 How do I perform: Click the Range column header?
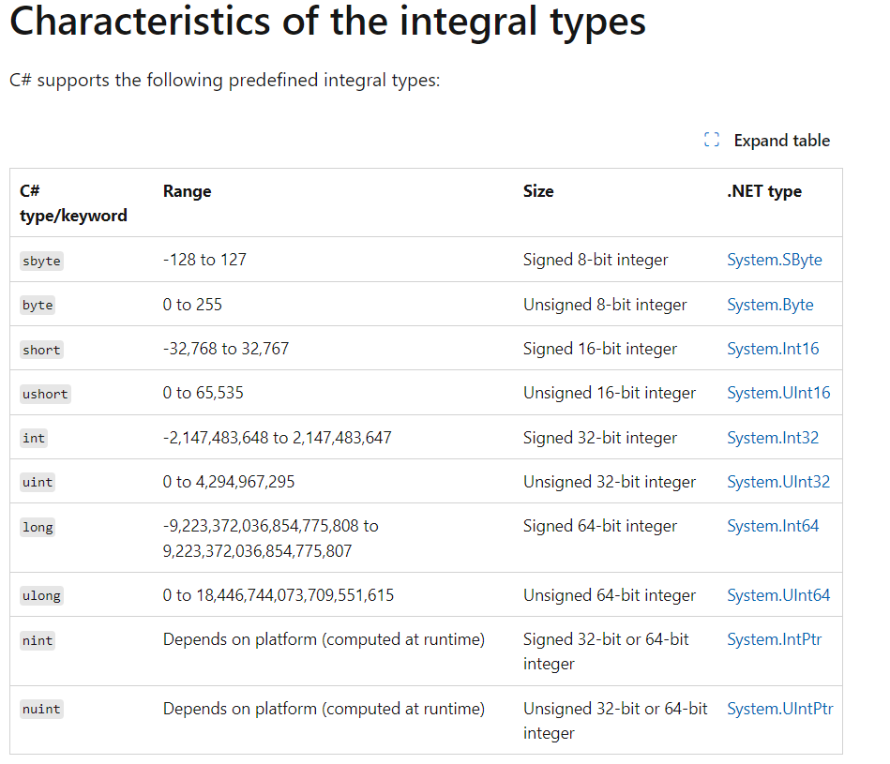pyautogui.click(x=187, y=191)
